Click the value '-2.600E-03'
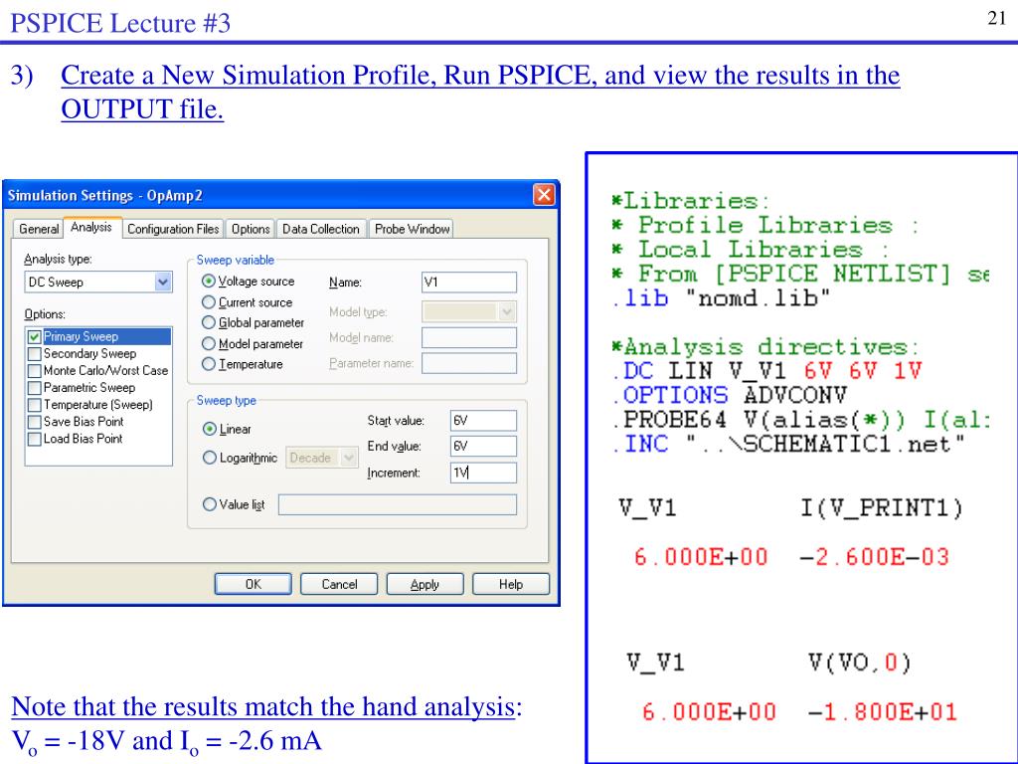 [x=875, y=557]
